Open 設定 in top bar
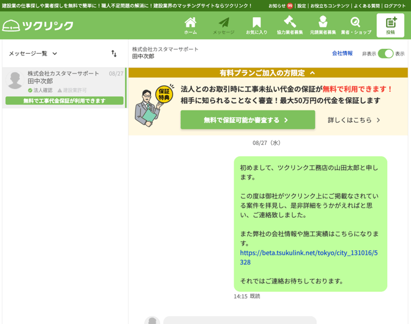411x324 pixels. (302, 6)
